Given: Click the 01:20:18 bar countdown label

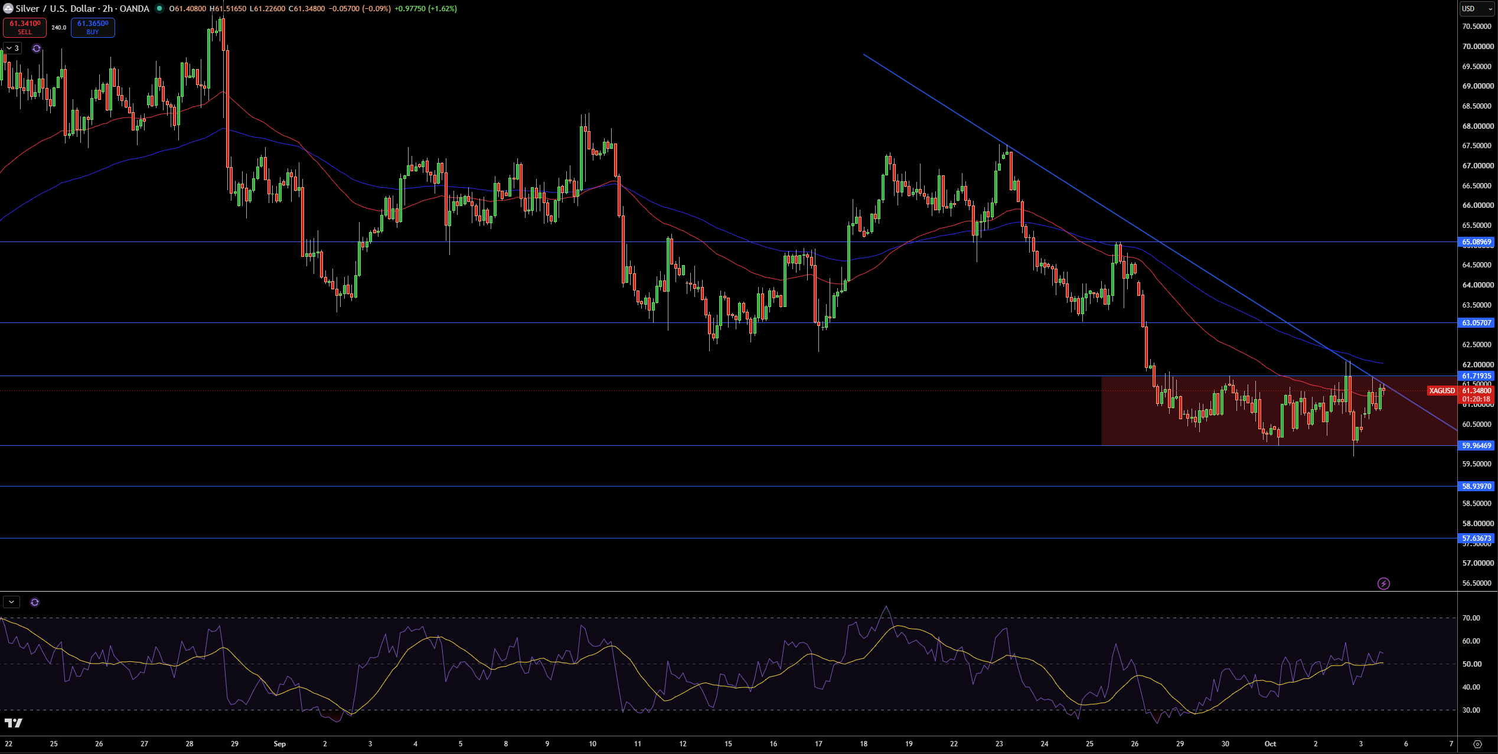Looking at the screenshot, I should (x=1476, y=399).
